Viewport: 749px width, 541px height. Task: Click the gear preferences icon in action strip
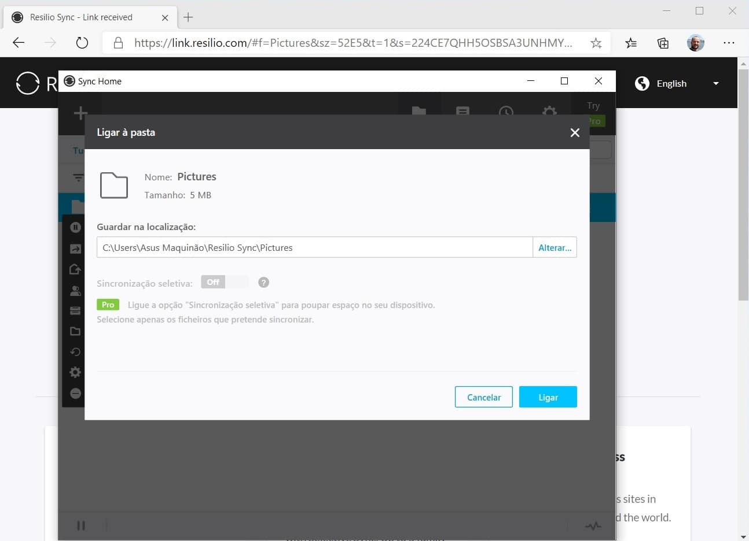tap(75, 372)
